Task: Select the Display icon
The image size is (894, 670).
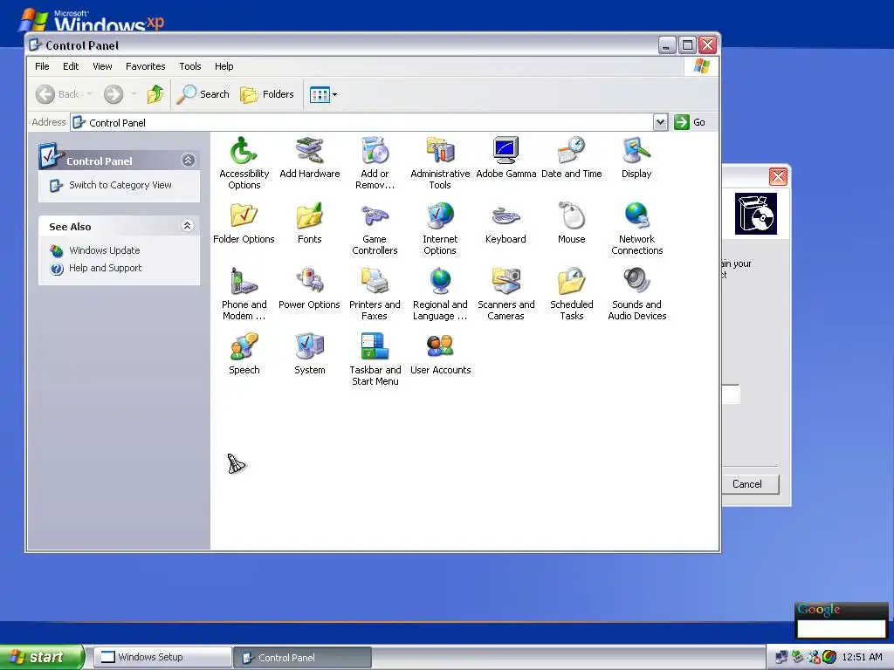Action: point(636,150)
